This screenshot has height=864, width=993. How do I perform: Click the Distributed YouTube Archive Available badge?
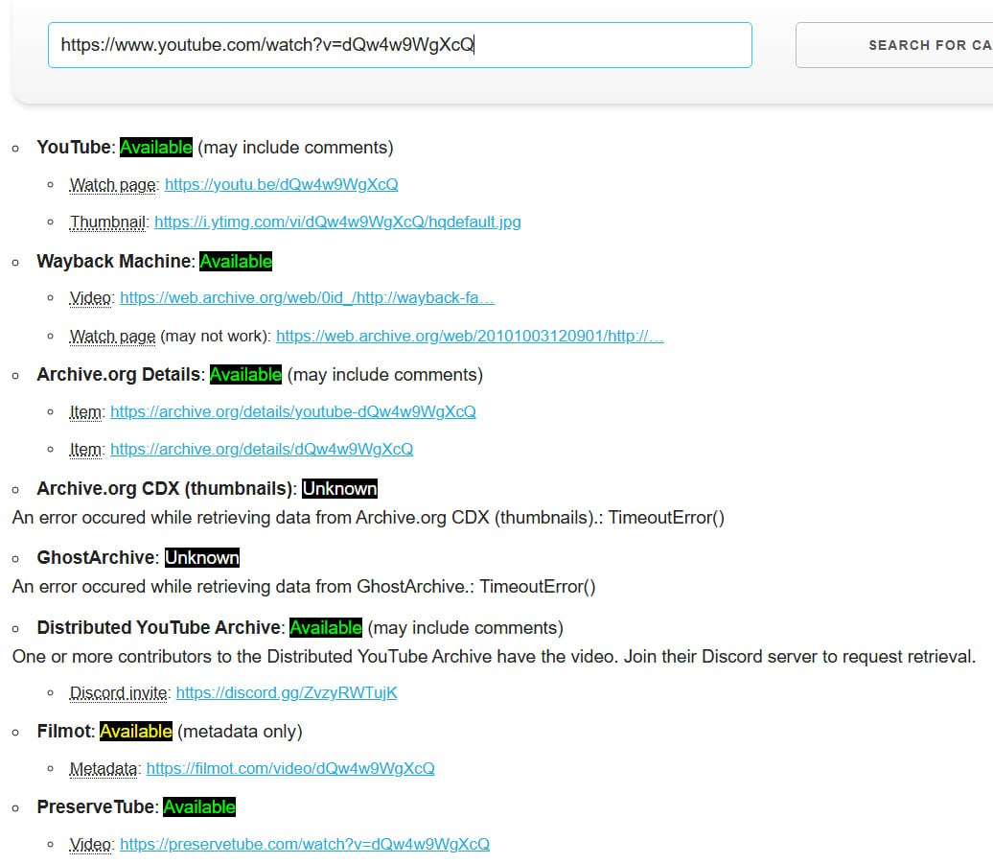(326, 628)
